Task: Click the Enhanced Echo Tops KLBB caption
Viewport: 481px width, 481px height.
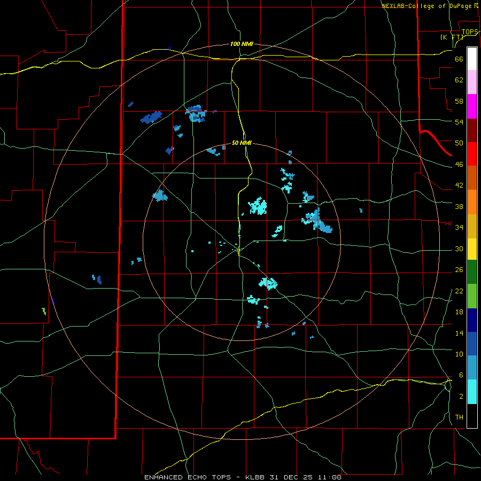Action: (x=243, y=477)
